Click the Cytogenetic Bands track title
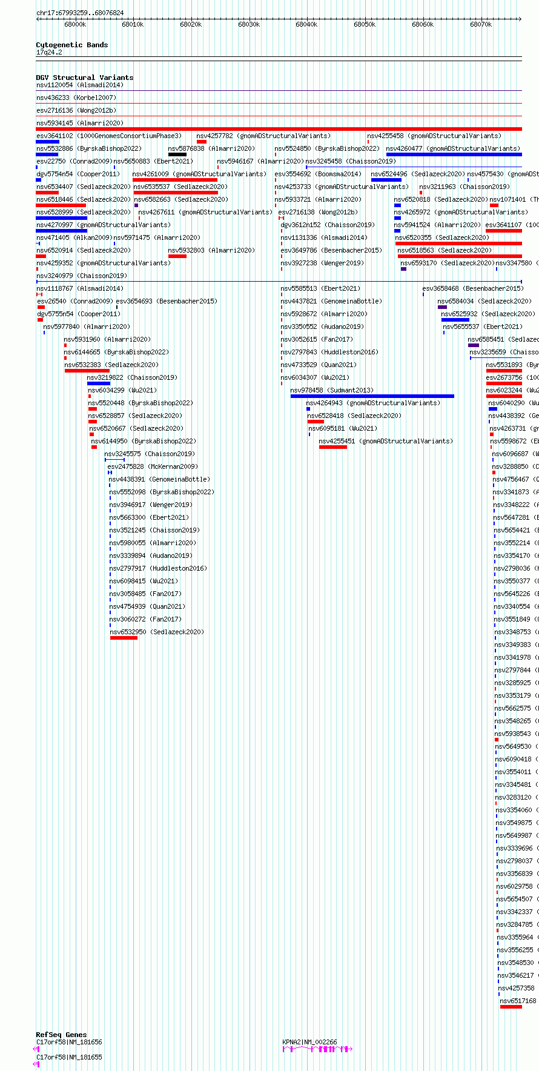Viewport: 539px width, 1071px height. click(x=71, y=45)
